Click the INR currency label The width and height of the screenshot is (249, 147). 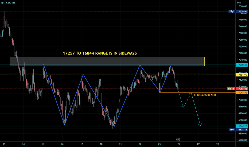click(239, 3)
